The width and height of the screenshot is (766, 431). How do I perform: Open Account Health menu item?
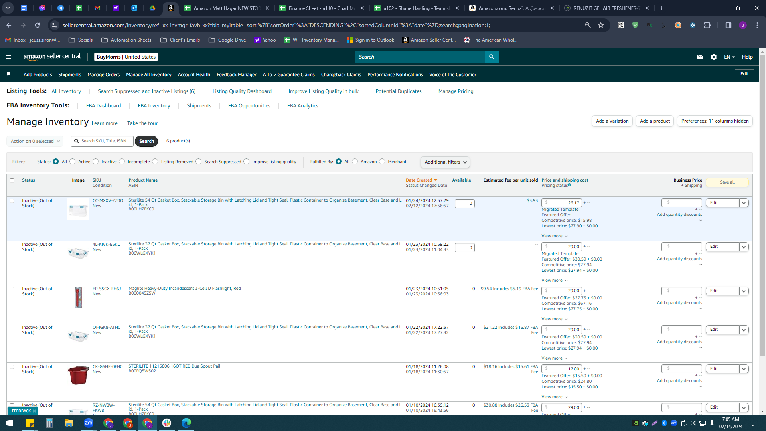tap(194, 75)
